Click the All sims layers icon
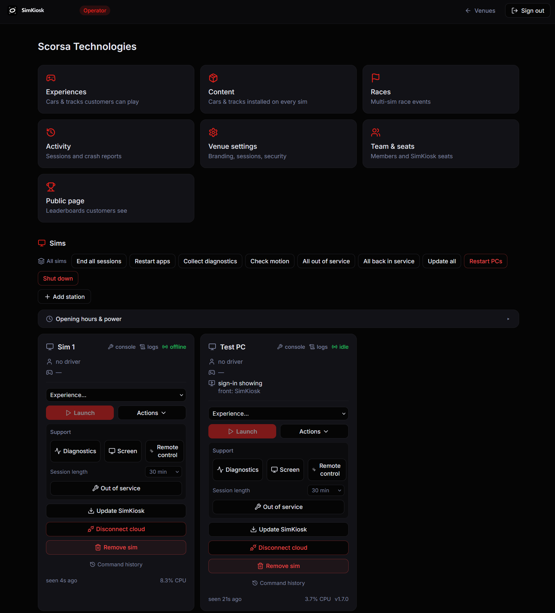Image resolution: width=555 pixels, height=613 pixels. (41, 261)
